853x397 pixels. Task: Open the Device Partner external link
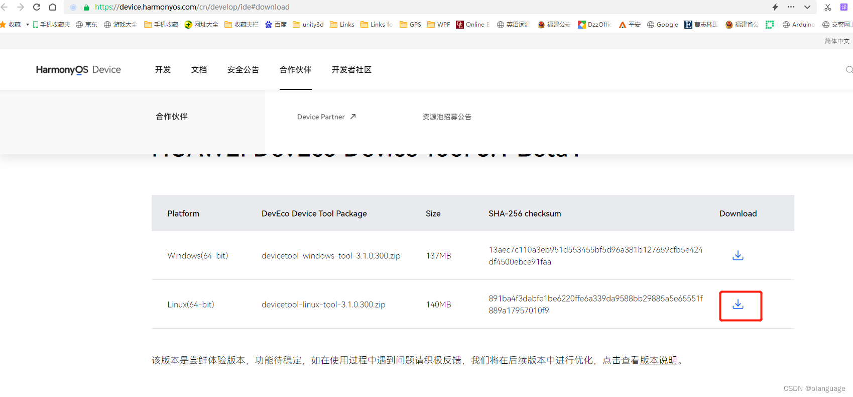[x=326, y=117]
